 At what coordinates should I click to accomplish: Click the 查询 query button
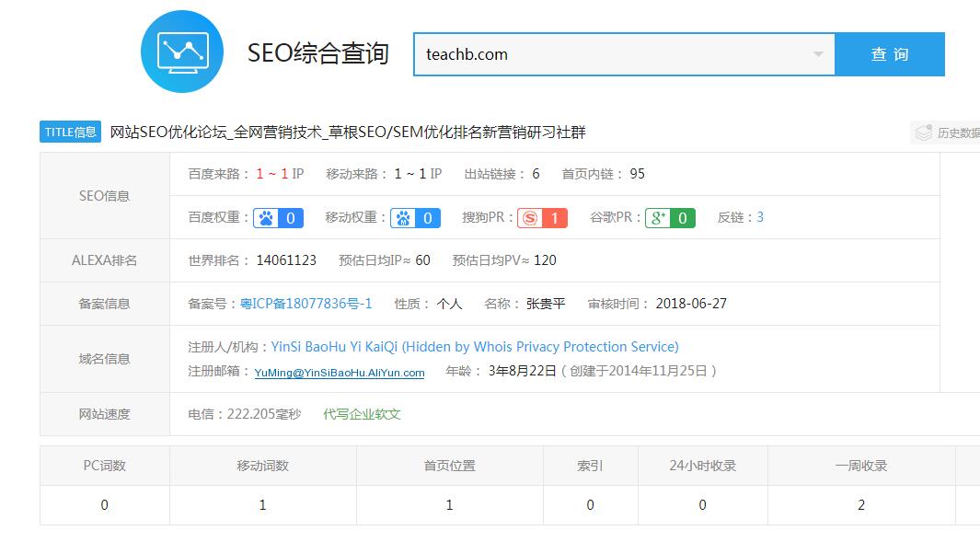click(x=889, y=54)
